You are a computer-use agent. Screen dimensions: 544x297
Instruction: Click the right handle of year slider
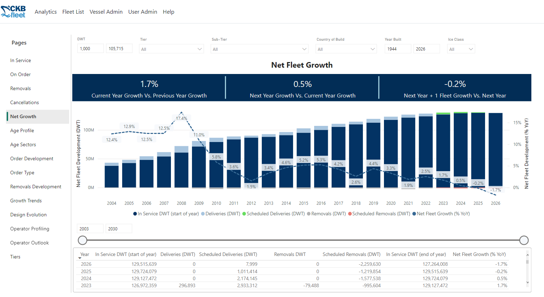[524, 240]
